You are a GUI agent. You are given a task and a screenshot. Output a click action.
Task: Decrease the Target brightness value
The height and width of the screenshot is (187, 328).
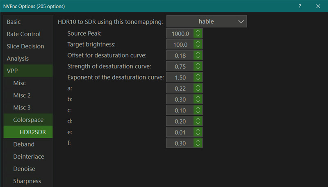coord(198,47)
